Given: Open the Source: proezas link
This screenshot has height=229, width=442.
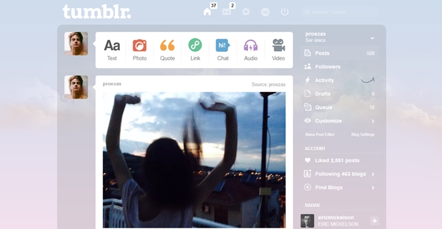Looking at the screenshot, I should tap(268, 85).
